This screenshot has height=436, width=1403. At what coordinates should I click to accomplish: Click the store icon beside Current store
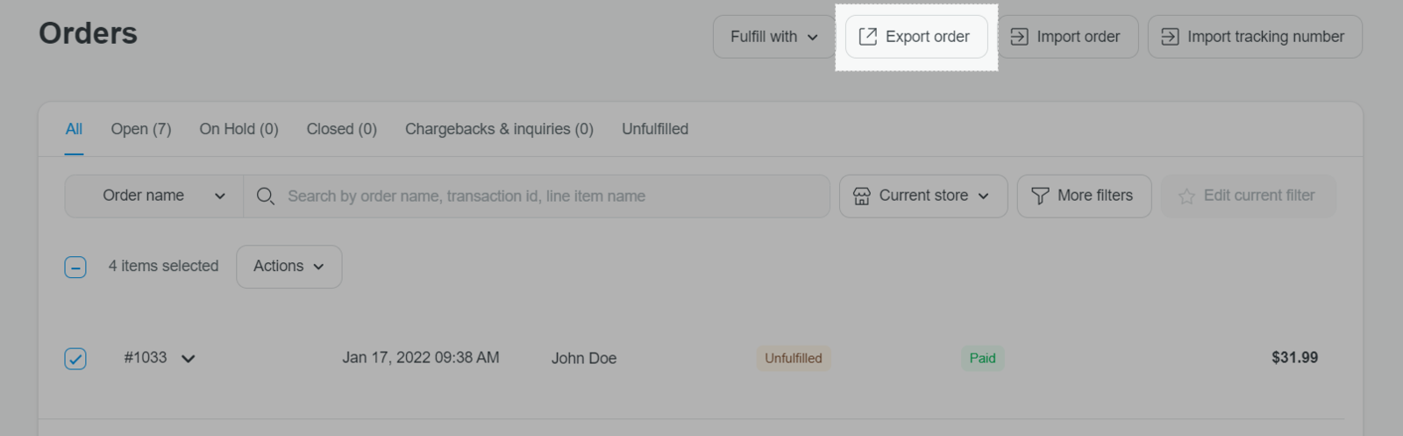862,196
